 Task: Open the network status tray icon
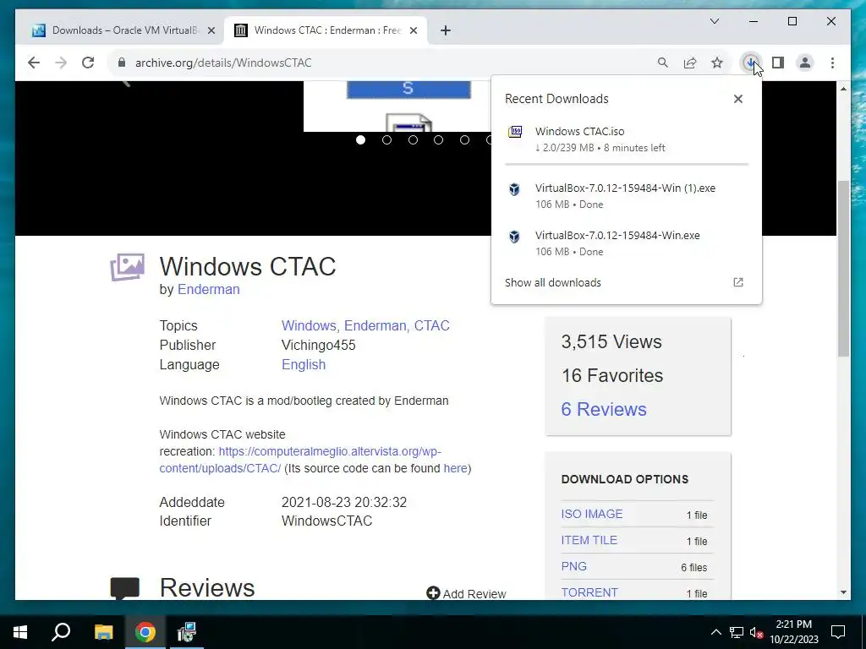tap(736, 632)
